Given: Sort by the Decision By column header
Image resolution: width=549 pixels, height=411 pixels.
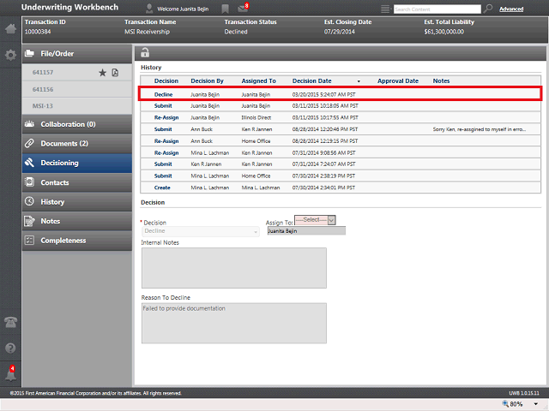Looking at the screenshot, I should tap(207, 80).
